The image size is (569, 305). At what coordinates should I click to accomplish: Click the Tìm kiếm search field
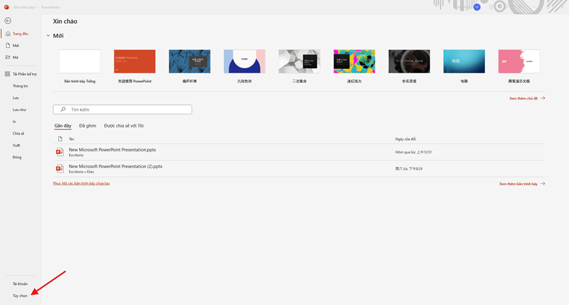pyautogui.click(x=123, y=109)
